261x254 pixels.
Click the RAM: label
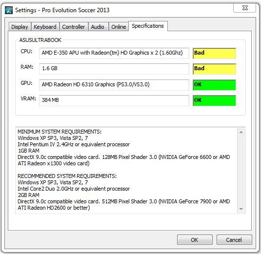pos(27,67)
